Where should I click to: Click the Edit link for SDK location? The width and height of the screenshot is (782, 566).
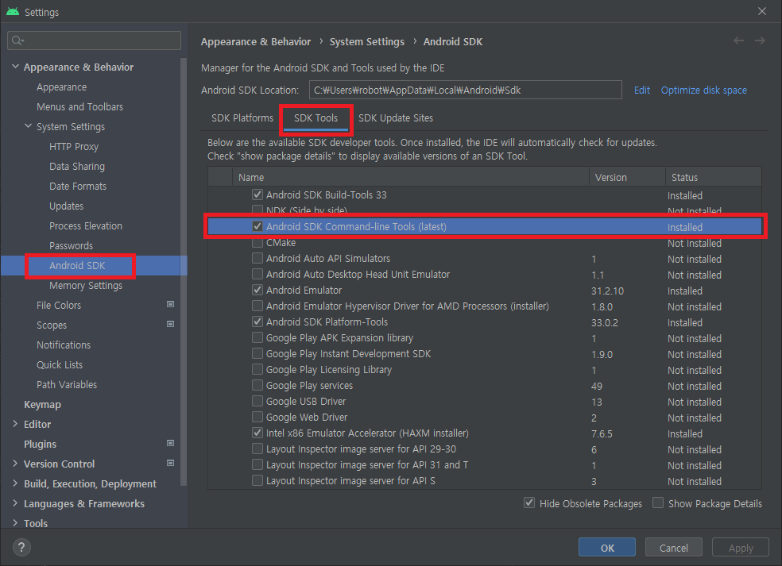point(642,90)
